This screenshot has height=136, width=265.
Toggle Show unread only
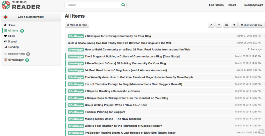point(252,25)
